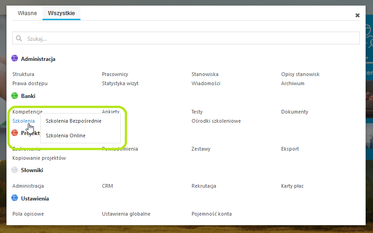Viewport: 373px width, 233px height.
Task: Click the search magnifier icon
Action: click(x=19, y=38)
